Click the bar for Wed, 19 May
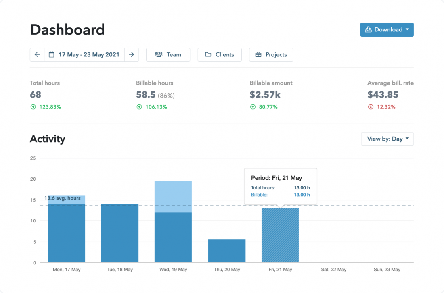This screenshot has width=444, height=293. pyautogui.click(x=173, y=222)
